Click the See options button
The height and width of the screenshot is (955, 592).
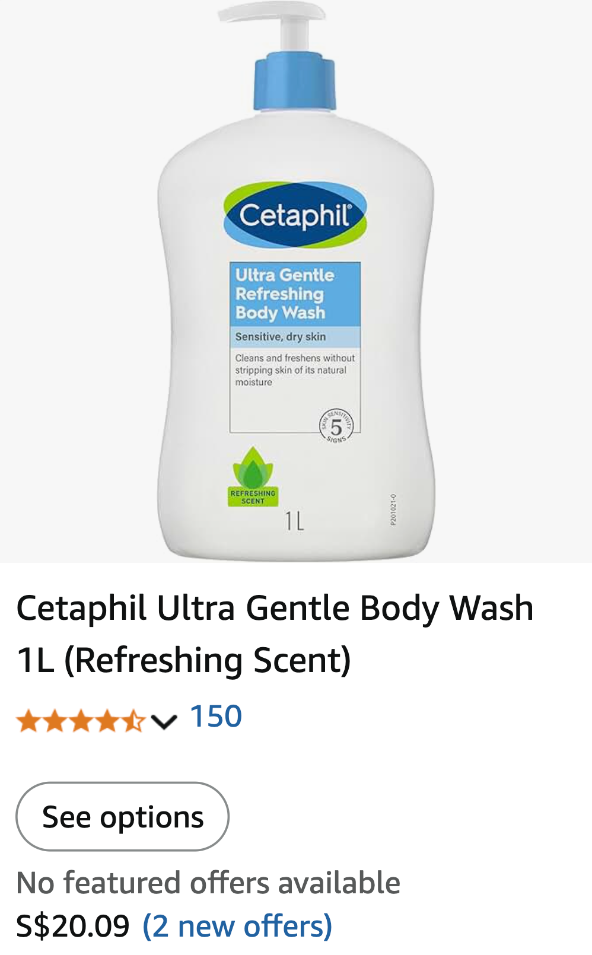click(122, 816)
